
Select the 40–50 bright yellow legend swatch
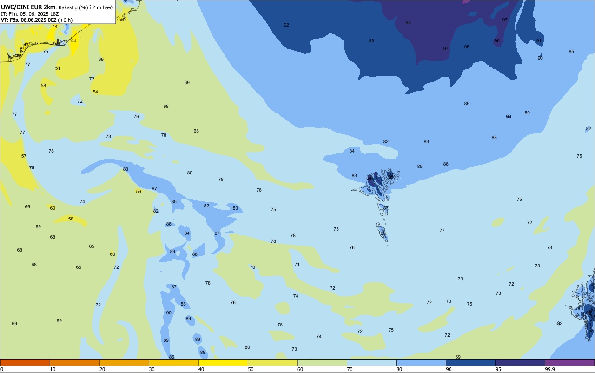pos(223,362)
